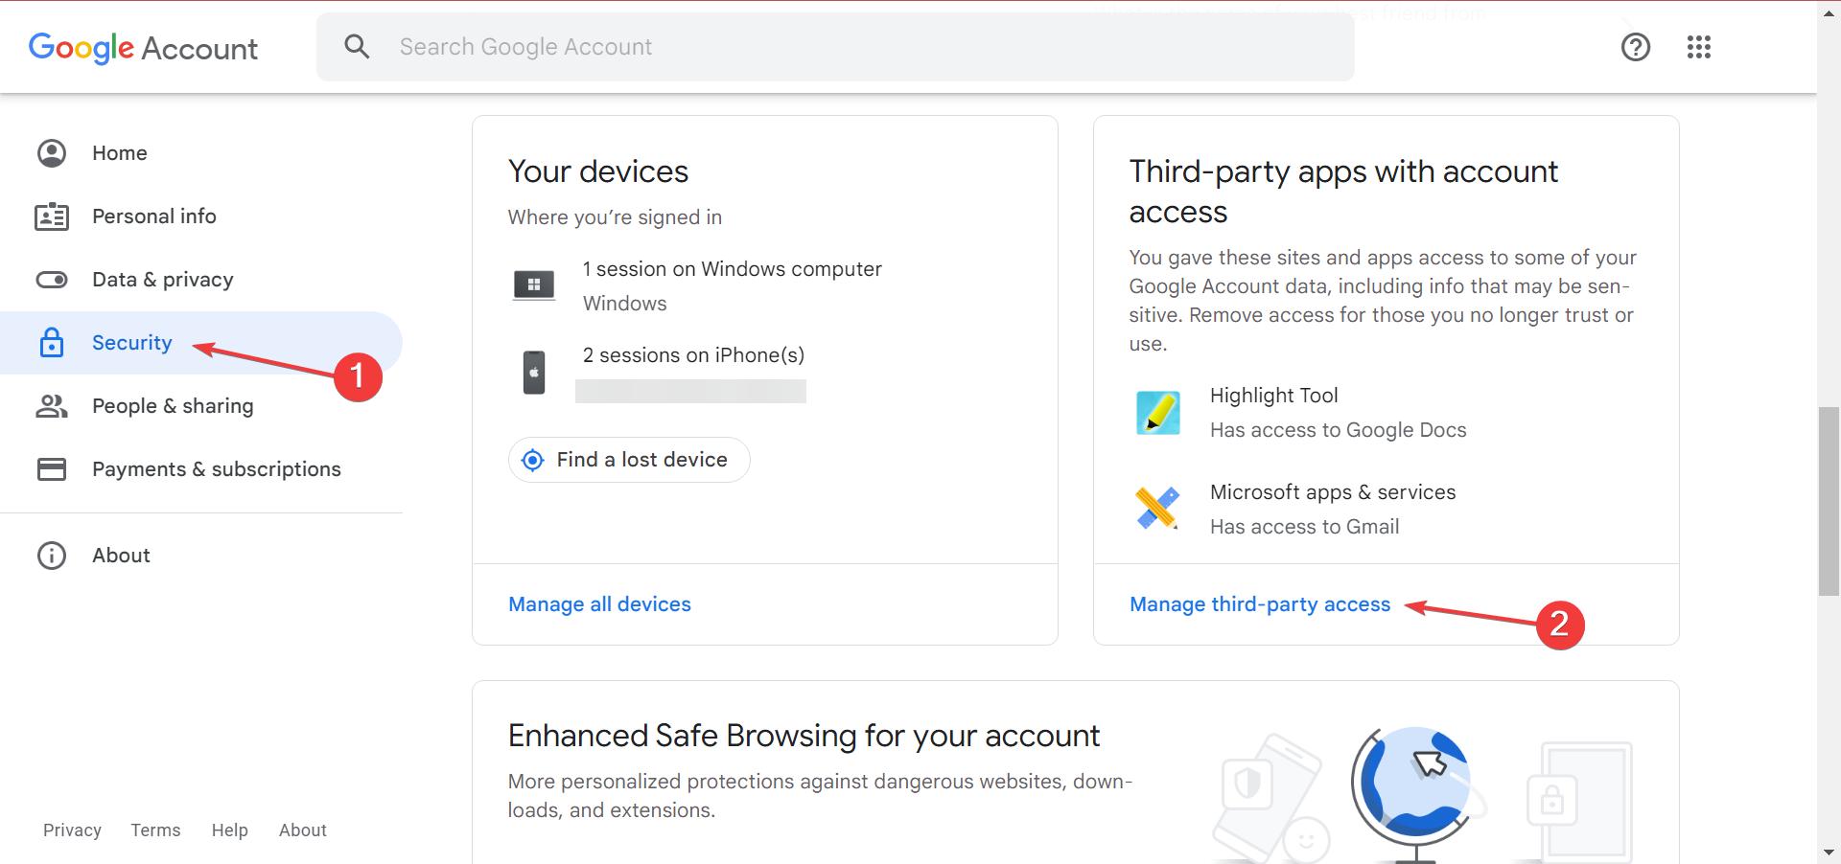The image size is (1841, 864).
Task: Open the Google apps grid icon
Action: click(1698, 47)
